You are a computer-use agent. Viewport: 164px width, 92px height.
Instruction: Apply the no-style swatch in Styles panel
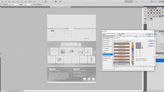(148, 10)
